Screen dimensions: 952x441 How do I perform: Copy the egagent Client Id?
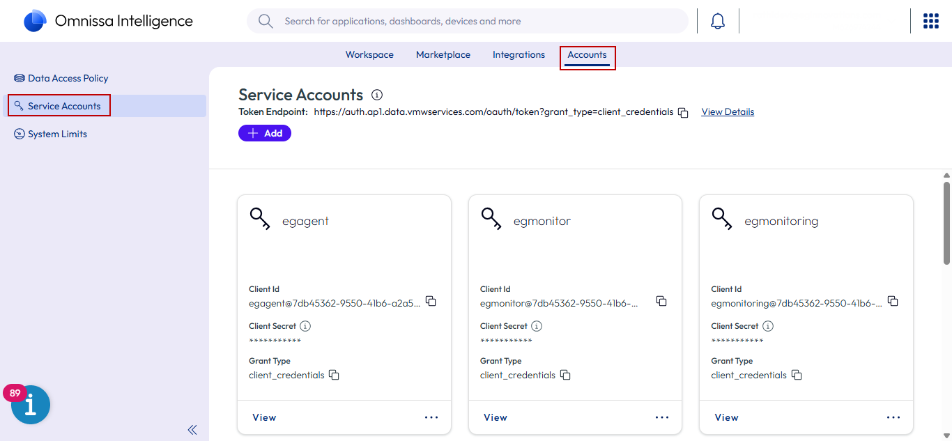tap(431, 302)
